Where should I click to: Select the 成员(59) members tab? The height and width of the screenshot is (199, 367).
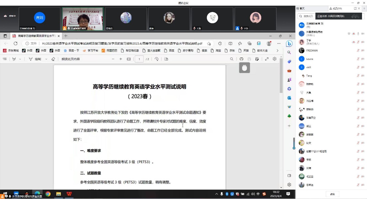335,8
